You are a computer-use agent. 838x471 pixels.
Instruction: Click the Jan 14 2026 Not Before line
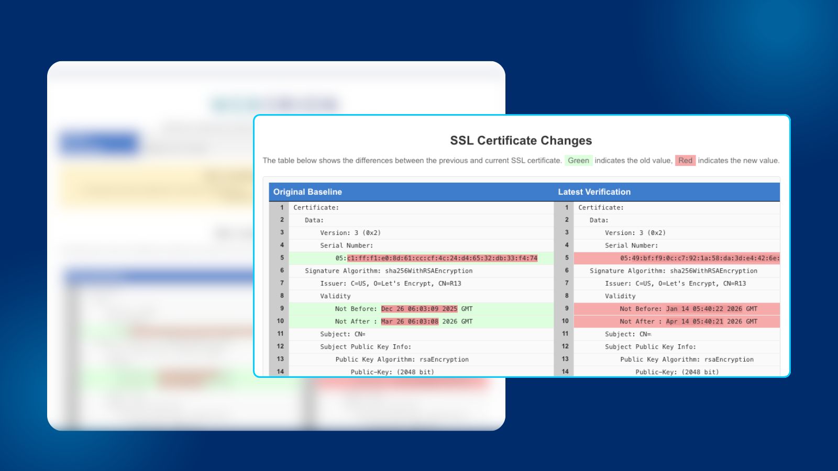(x=688, y=309)
